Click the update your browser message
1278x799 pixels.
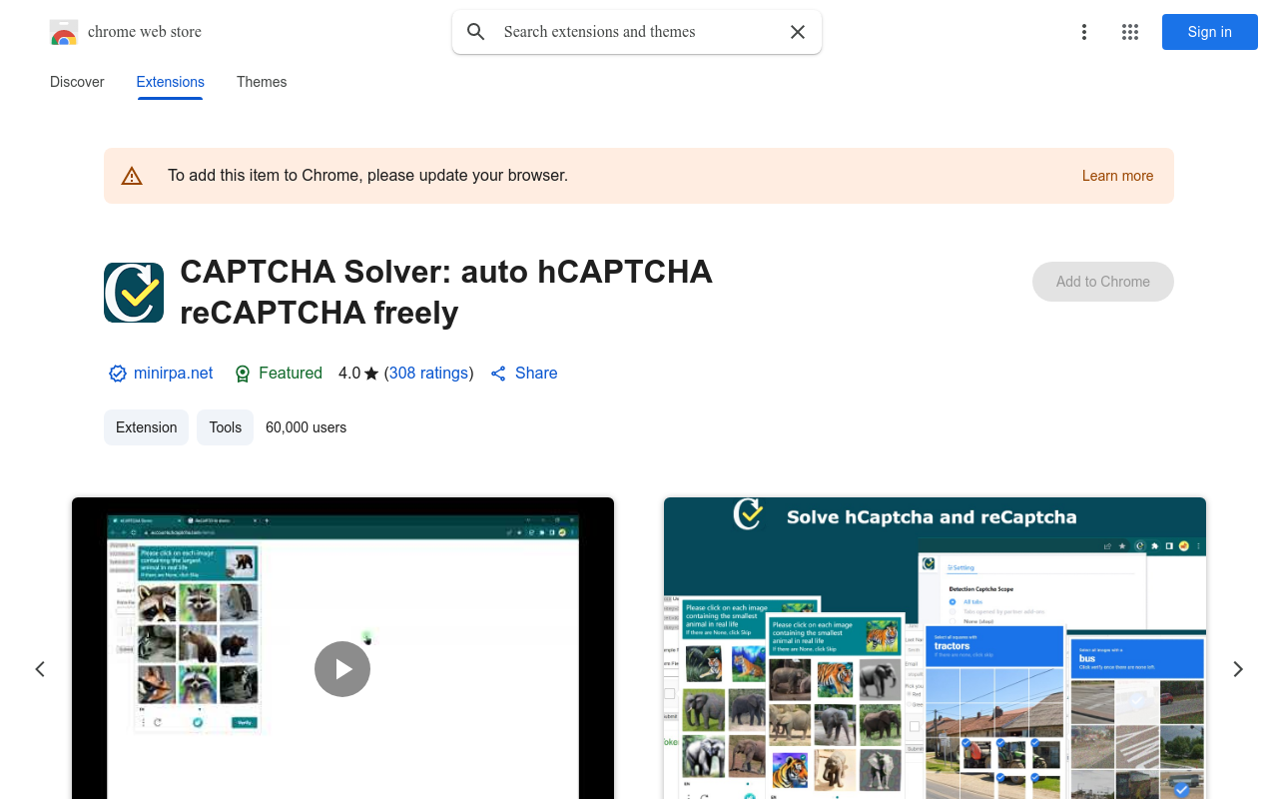click(x=367, y=176)
